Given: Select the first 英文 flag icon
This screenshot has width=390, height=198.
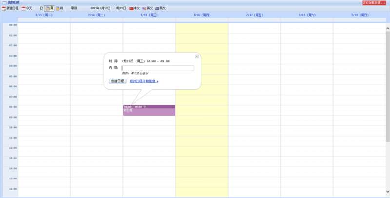Looking at the screenshot, I should coord(144,8).
